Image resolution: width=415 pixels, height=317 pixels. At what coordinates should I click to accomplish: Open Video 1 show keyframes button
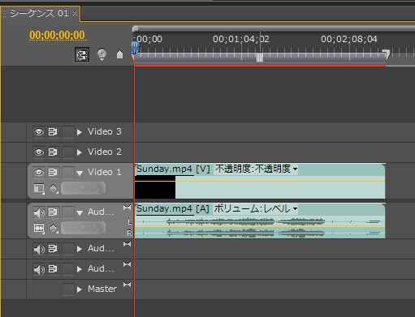point(54,189)
